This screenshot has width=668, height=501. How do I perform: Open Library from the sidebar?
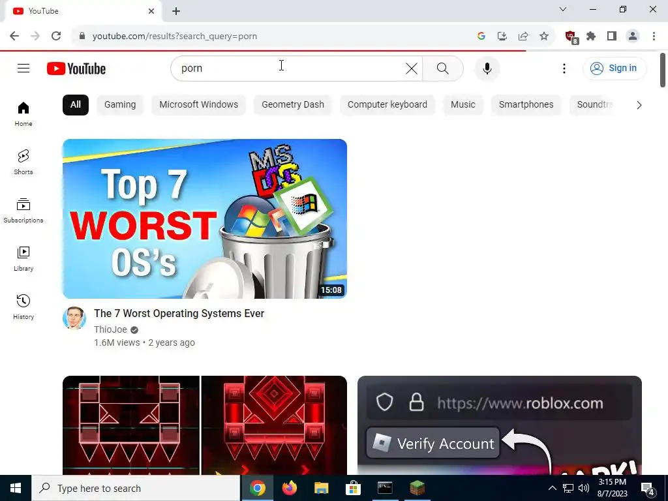tap(23, 258)
